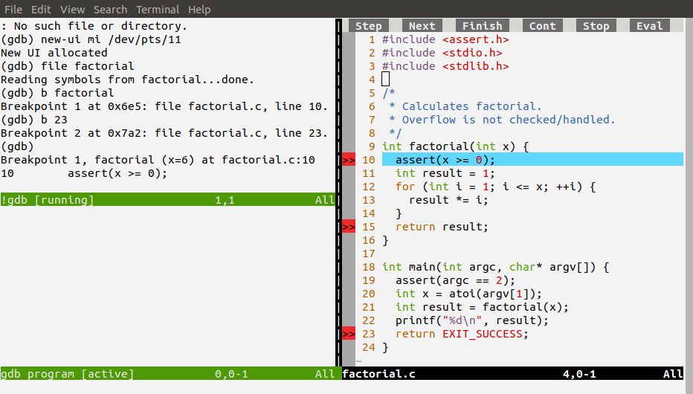693x394 pixels.
Task: Click 'return EXIT_SUCCESS;' on line 23
Action: pyautogui.click(x=462, y=334)
